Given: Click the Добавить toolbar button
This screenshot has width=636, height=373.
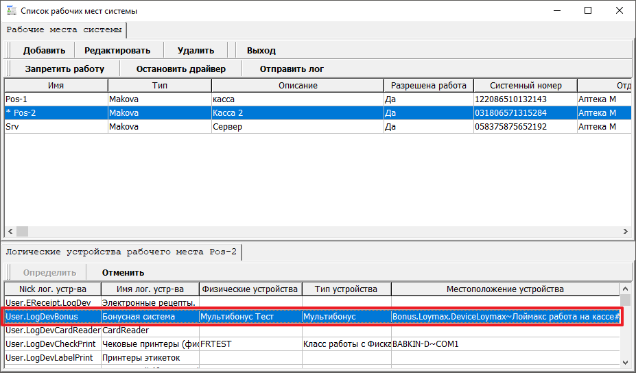Looking at the screenshot, I should pos(44,50).
